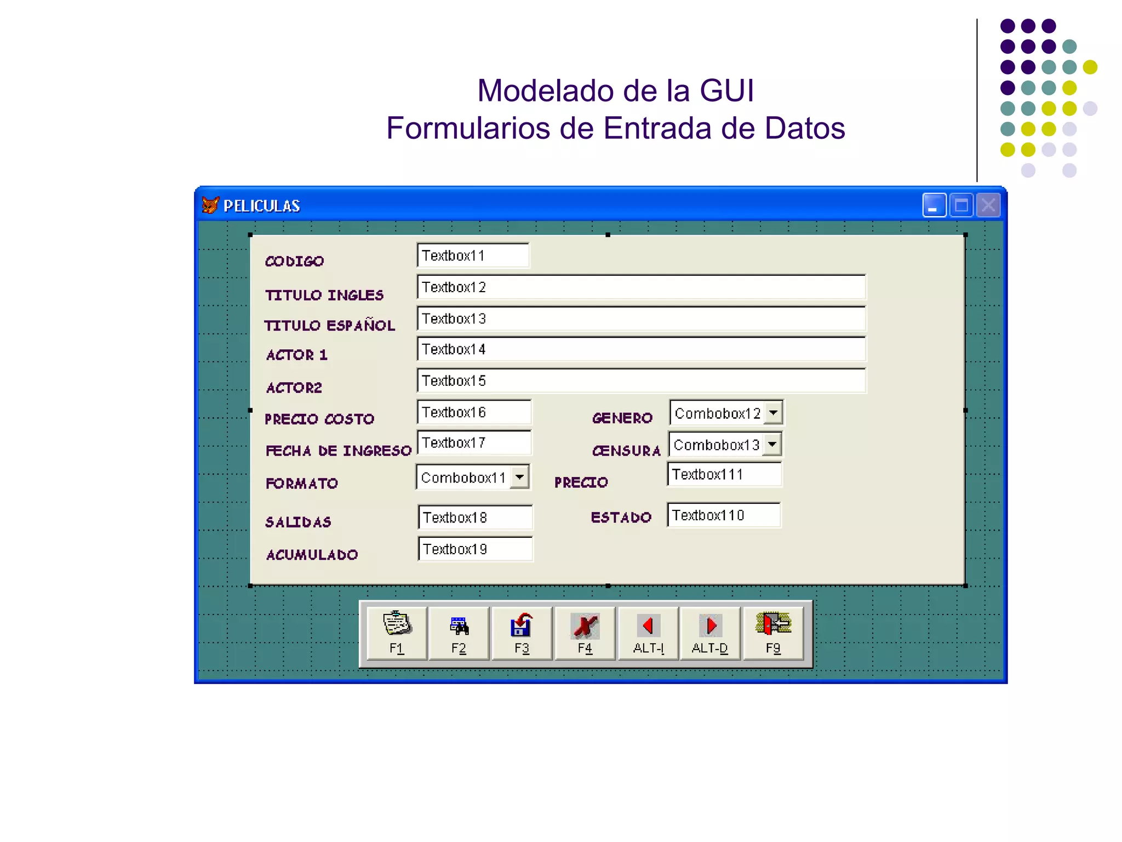1122x842 pixels.
Task: Click the F4 red X delete button
Action: pyautogui.click(x=585, y=633)
